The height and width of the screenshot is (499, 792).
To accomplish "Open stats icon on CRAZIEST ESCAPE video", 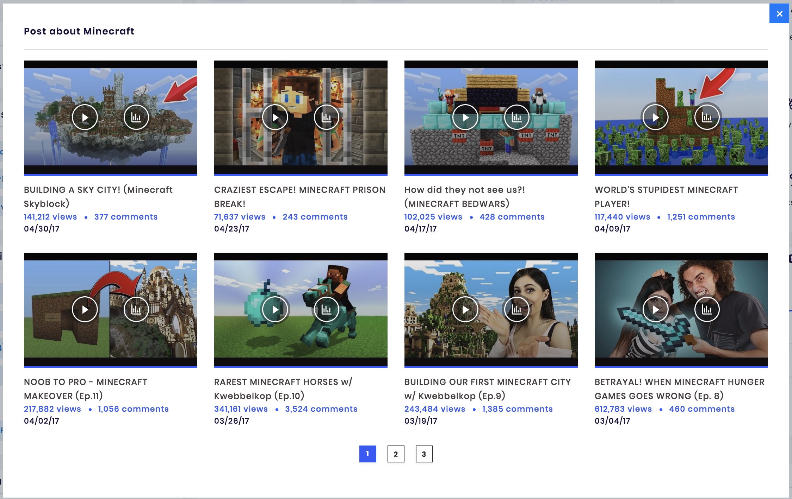I will 327,117.
